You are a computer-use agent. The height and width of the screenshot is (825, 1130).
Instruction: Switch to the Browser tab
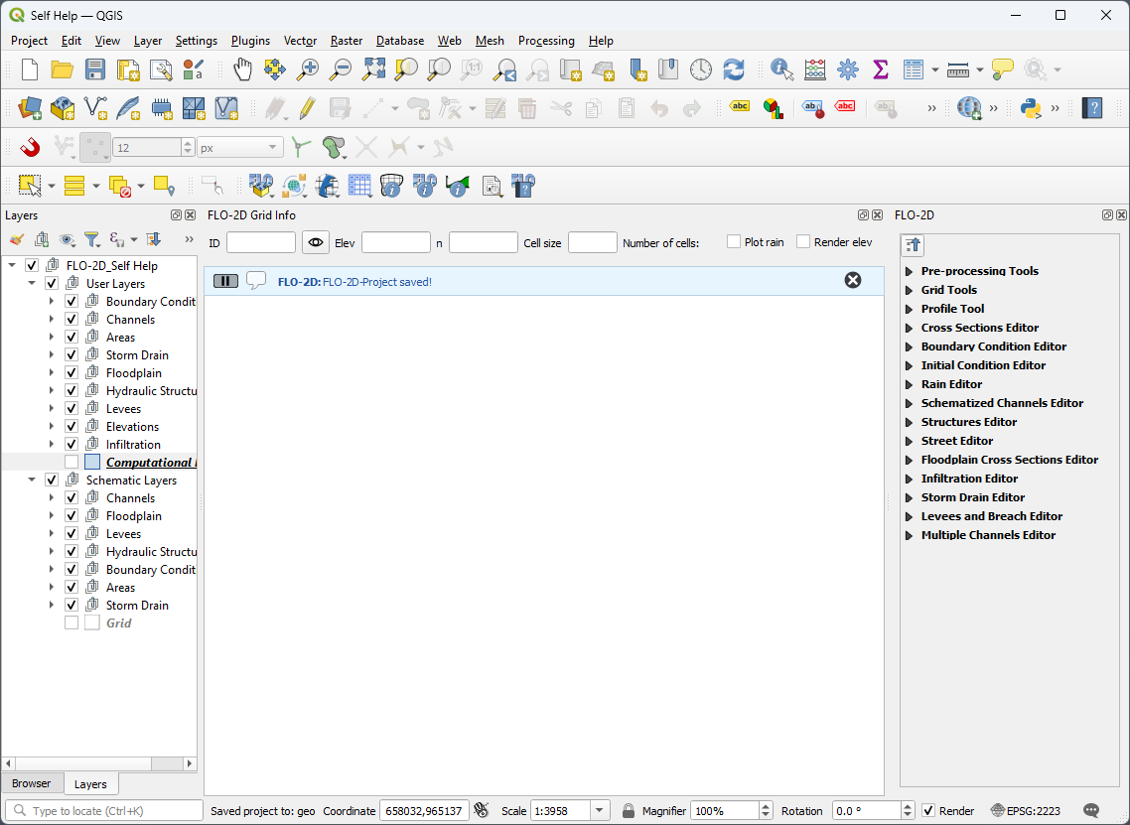pos(32,783)
